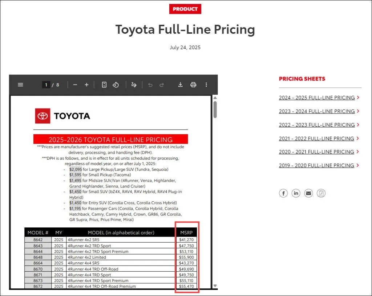
Task: Click chevron next to 2021 - 2022 pricing
Action: (358, 138)
